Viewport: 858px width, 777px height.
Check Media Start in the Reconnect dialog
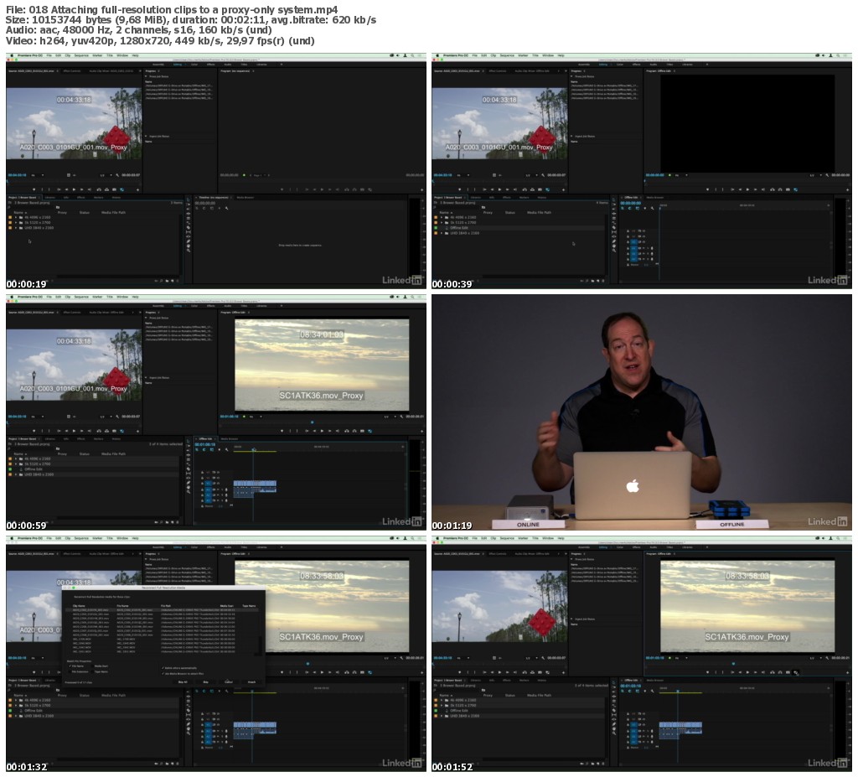tap(92, 666)
